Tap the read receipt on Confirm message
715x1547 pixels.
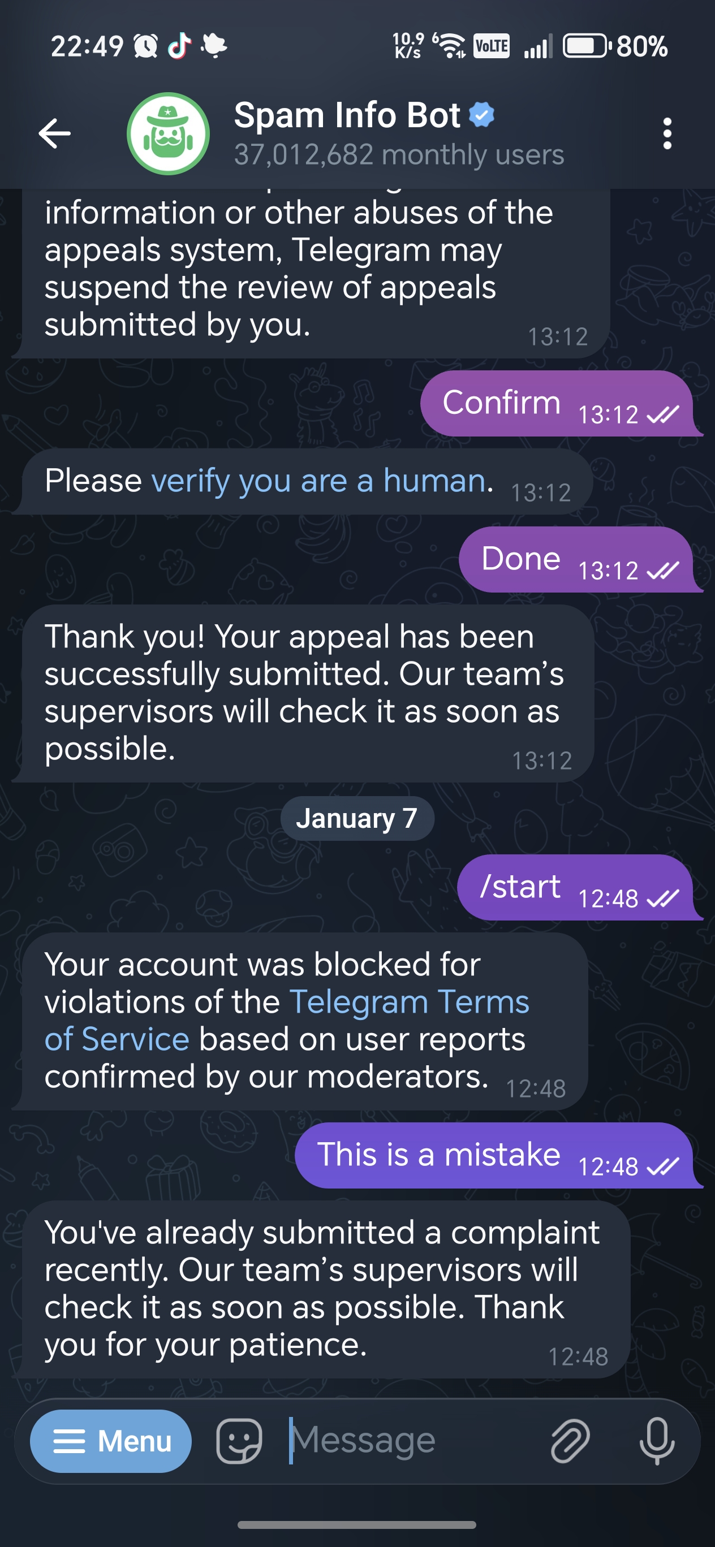pyautogui.click(x=664, y=416)
